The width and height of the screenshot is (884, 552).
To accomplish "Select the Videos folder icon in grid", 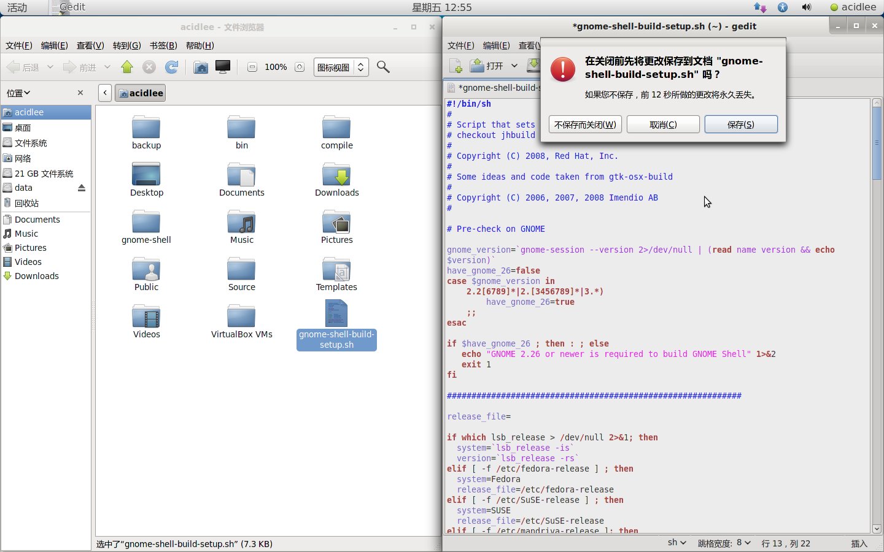I will click(146, 322).
